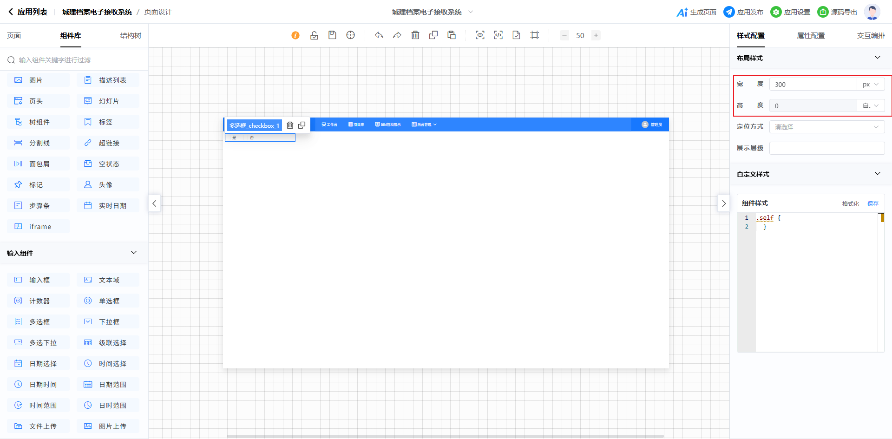Click the zoom-in plus stepper button

pyautogui.click(x=596, y=35)
